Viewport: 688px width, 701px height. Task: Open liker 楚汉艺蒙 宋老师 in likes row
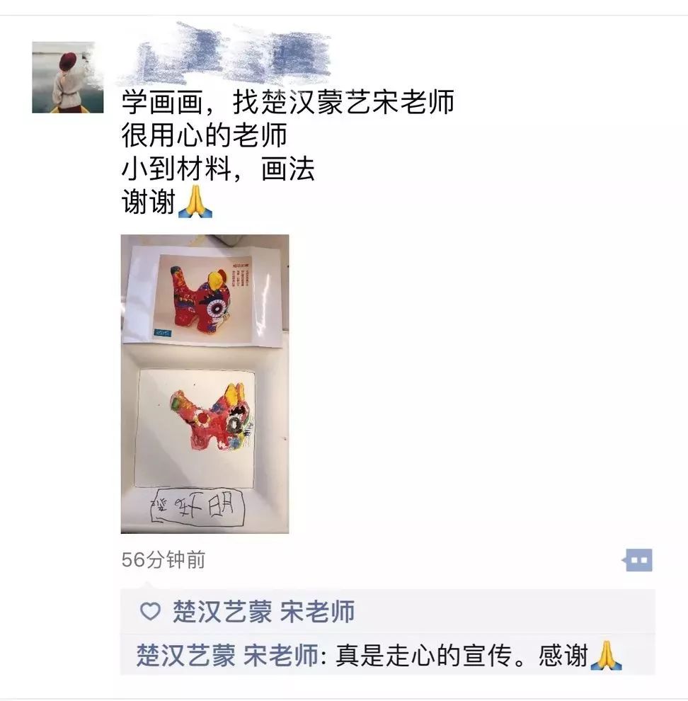pos(264,612)
